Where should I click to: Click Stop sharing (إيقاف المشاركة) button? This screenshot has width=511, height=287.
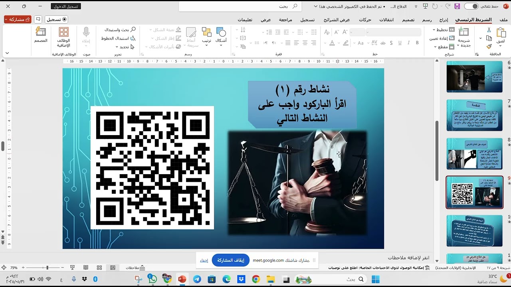230,260
